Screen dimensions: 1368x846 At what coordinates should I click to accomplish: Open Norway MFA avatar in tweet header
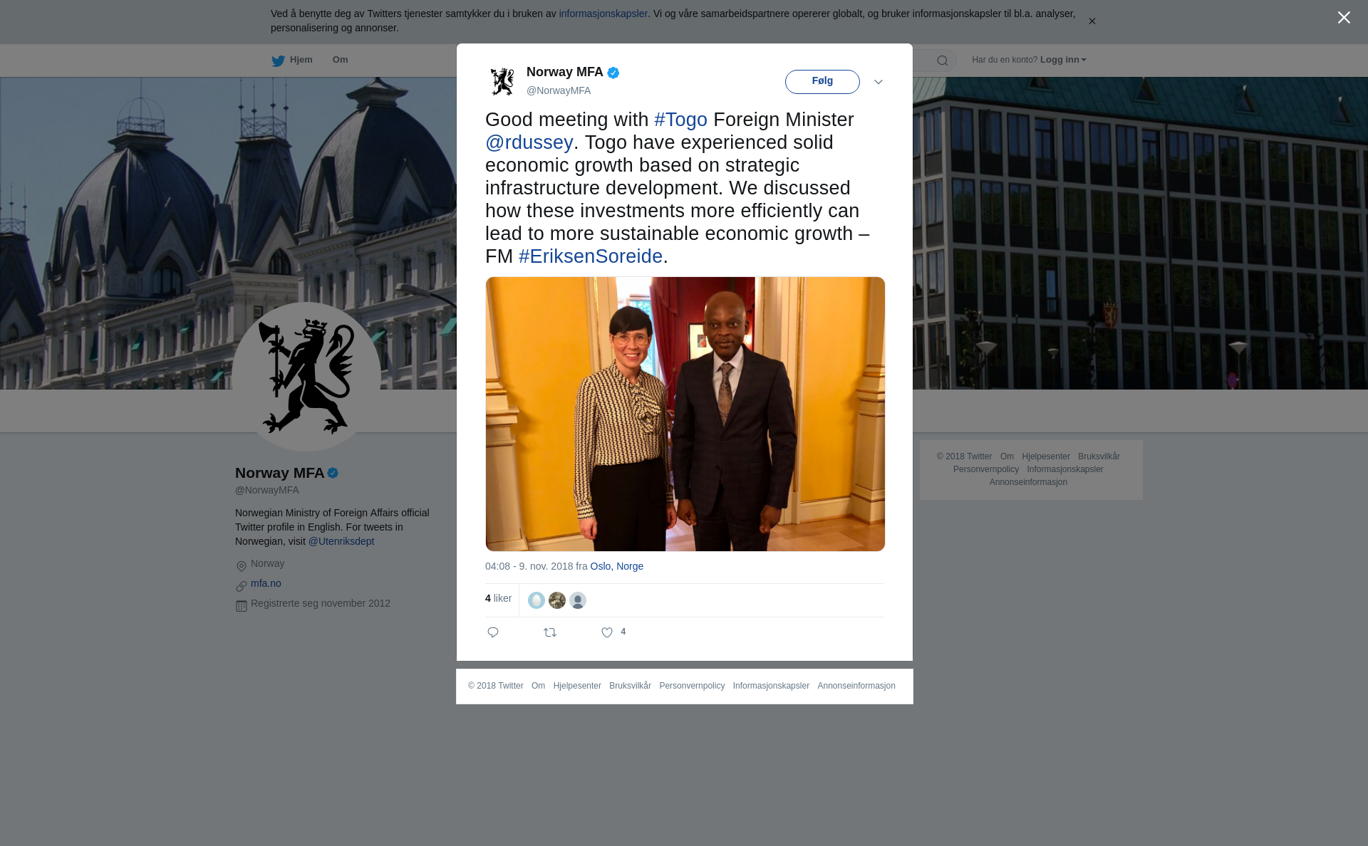tap(502, 81)
